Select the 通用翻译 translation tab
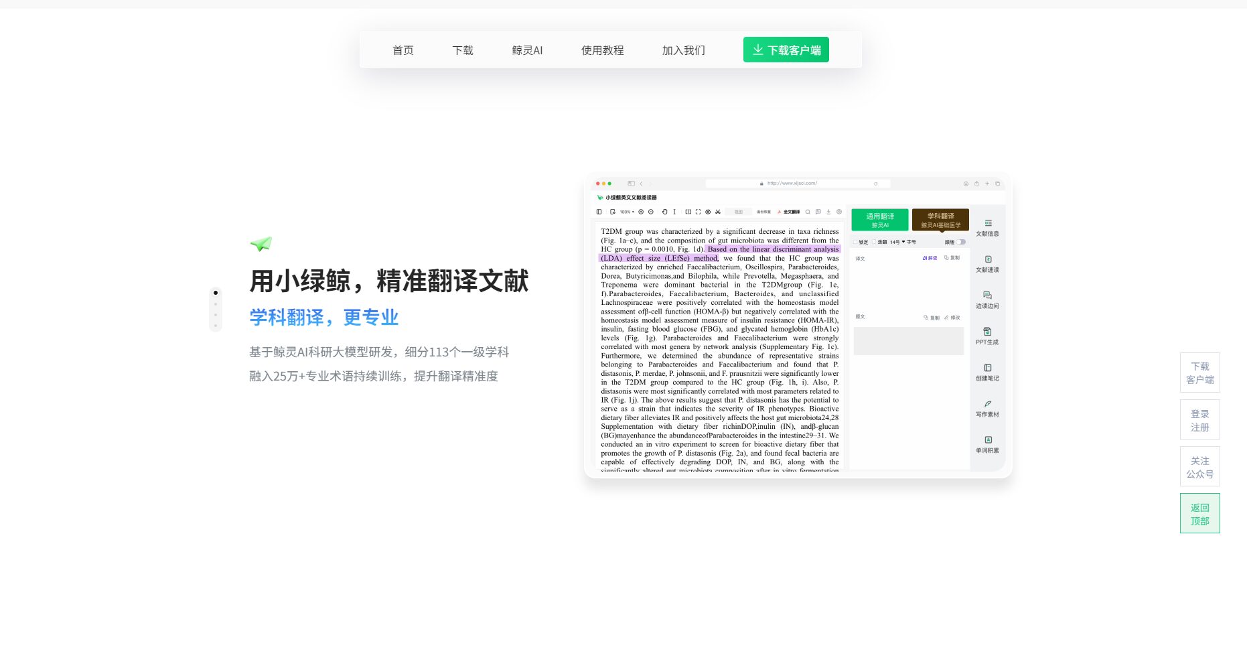The image size is (1247, 670). pos(879,220)
